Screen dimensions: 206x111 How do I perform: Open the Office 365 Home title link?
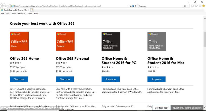point(24,58)
